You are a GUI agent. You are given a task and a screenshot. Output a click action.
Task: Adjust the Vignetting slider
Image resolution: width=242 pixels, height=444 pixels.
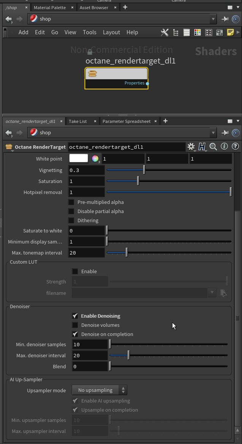pyautogui.click(x=169, y=170)
